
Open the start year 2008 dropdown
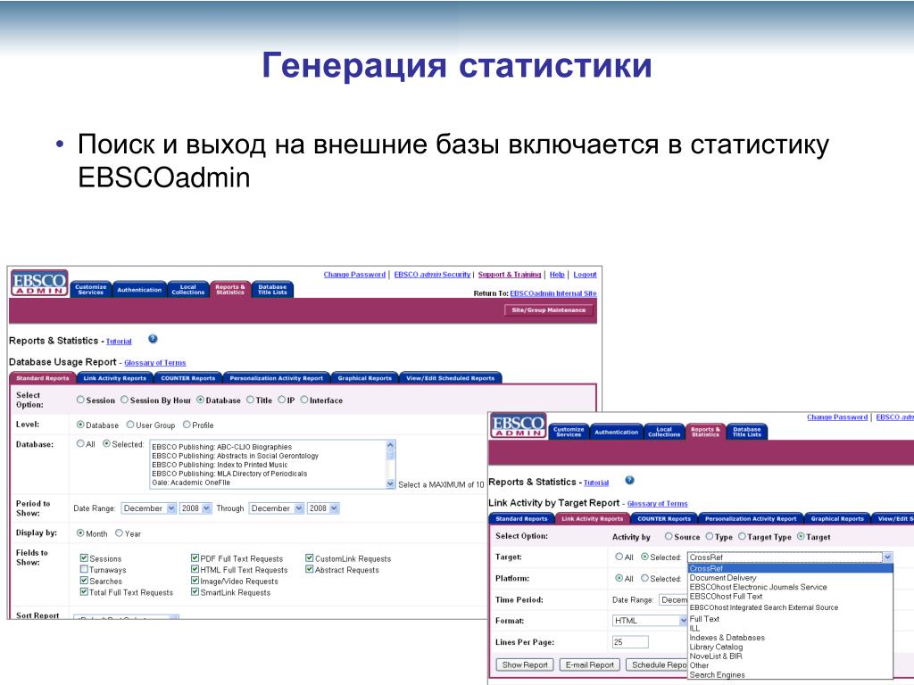[x=195, y=508]
